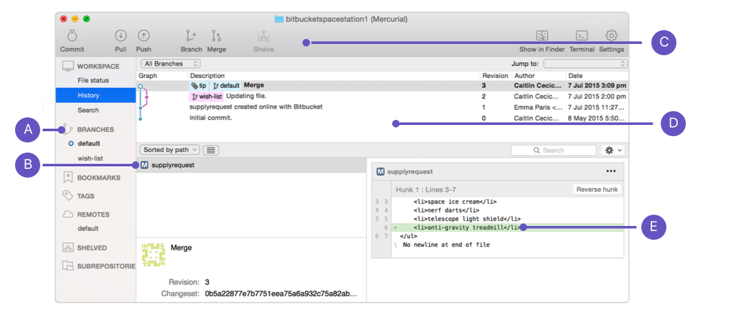Open the All Branches dropdown
The width and height of the screenshot is (753, 317).
(x=171, y=63)
